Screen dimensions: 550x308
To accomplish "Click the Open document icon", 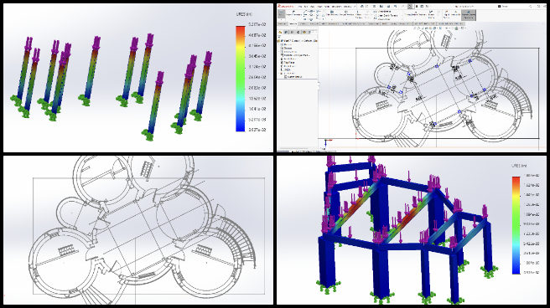I will [374, 7].
